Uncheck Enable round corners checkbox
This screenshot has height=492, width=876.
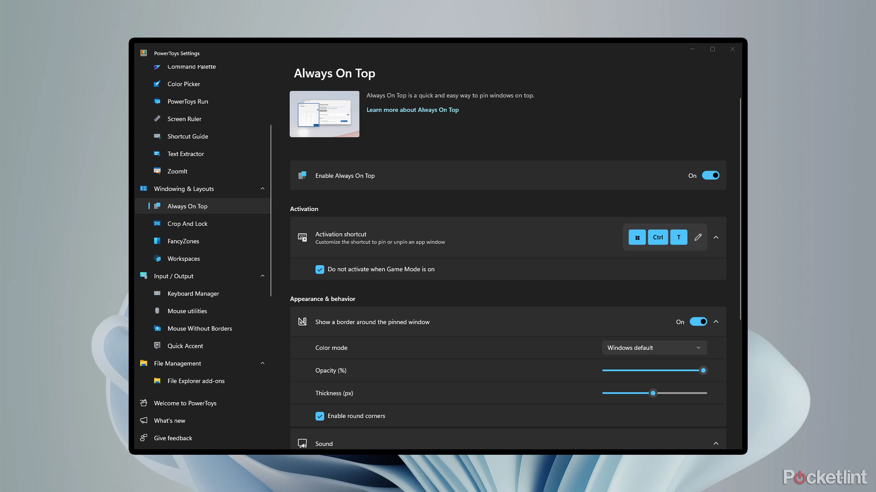(320, 416)
